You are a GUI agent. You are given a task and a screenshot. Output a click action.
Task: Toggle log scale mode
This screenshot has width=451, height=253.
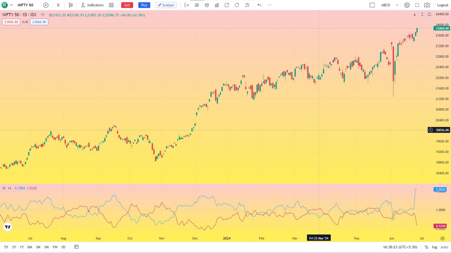tap(435, 247)
